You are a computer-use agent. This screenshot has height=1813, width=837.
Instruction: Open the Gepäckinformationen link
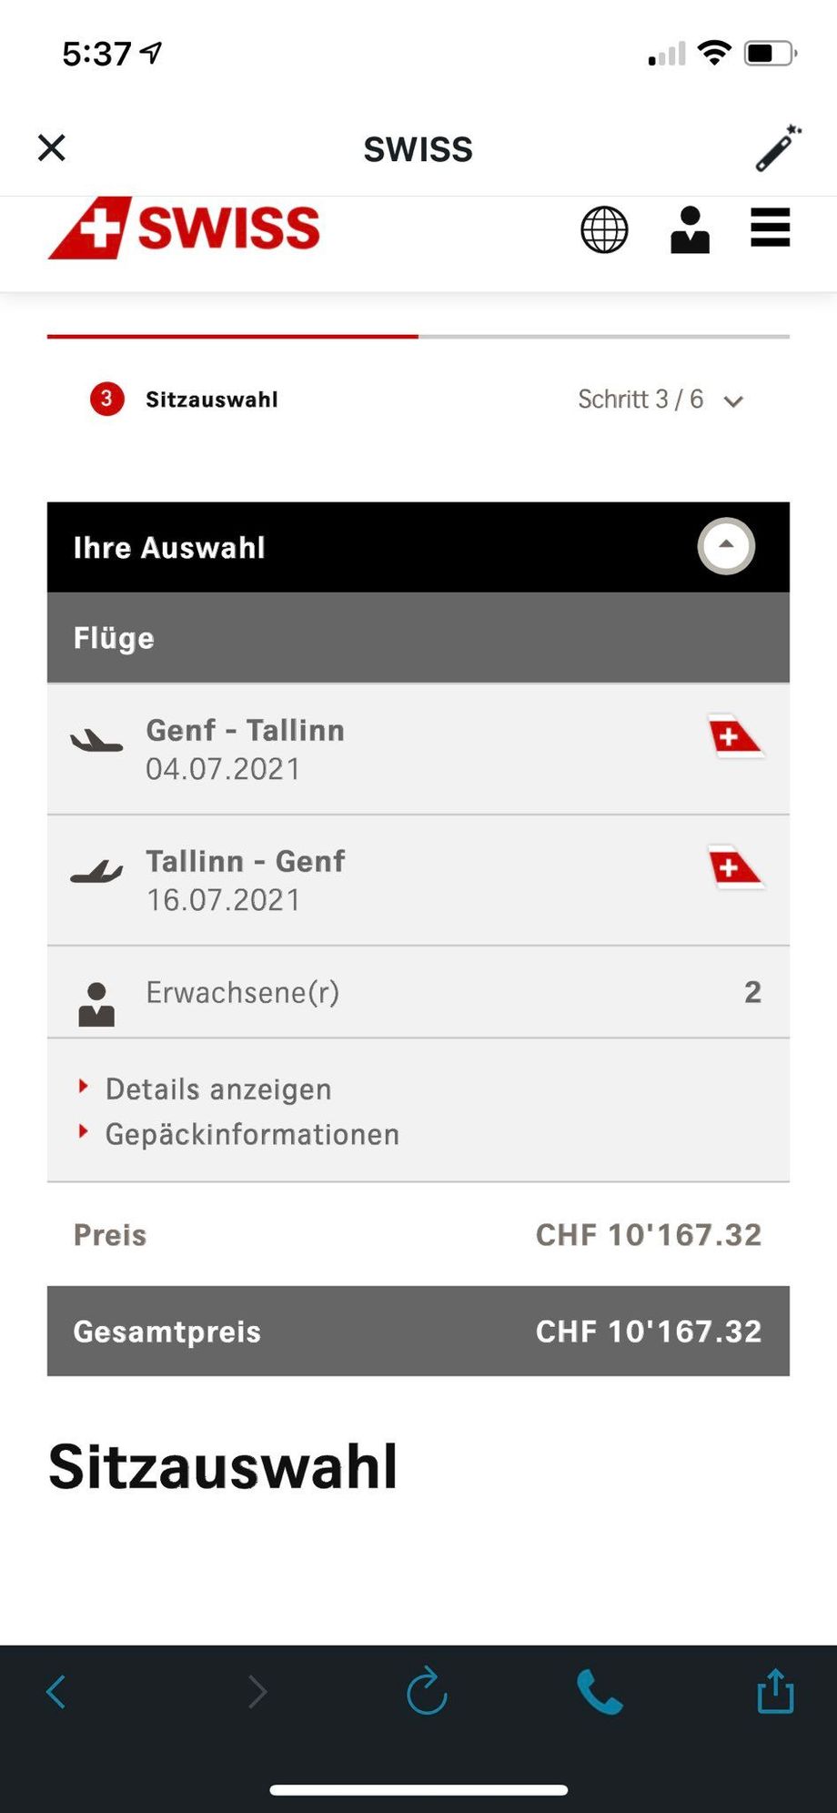pos(252,1134)
